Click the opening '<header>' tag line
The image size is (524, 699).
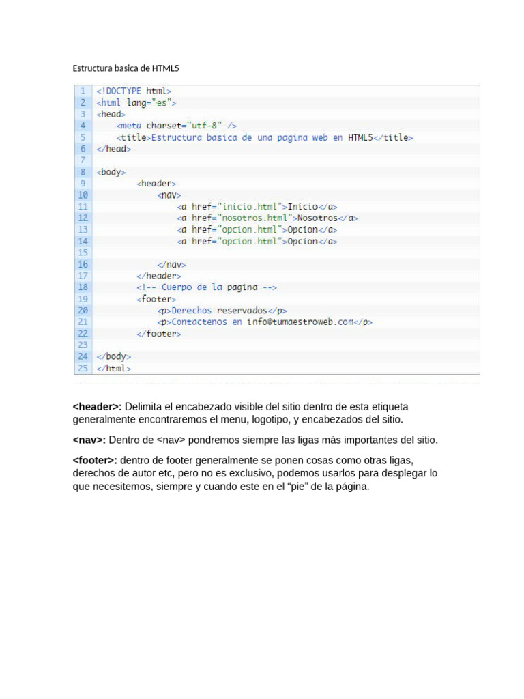(x=156, y=183)
